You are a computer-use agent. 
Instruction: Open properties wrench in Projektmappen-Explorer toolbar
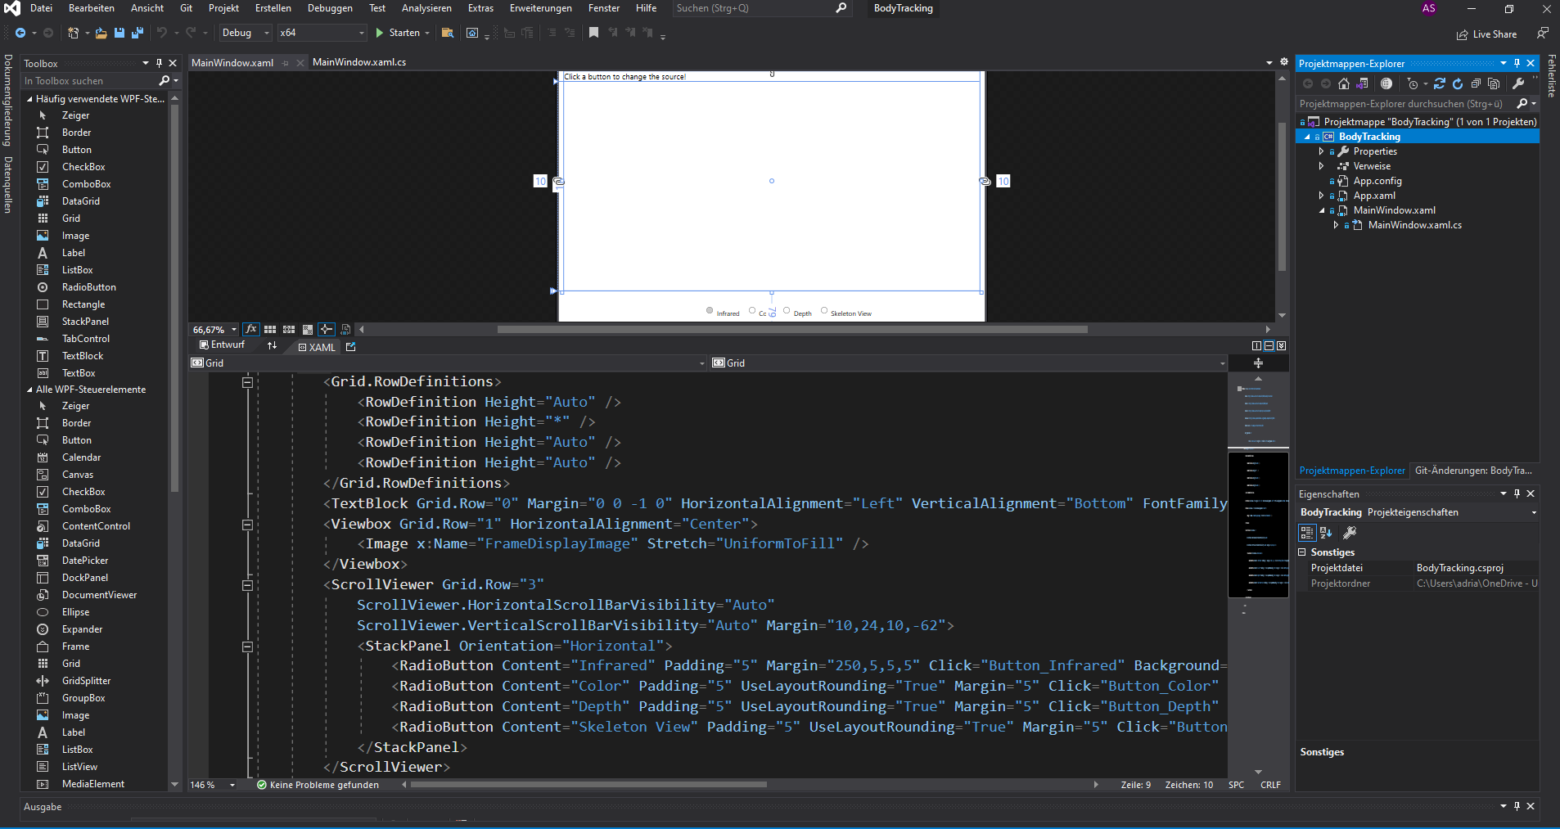point(1518,83)
